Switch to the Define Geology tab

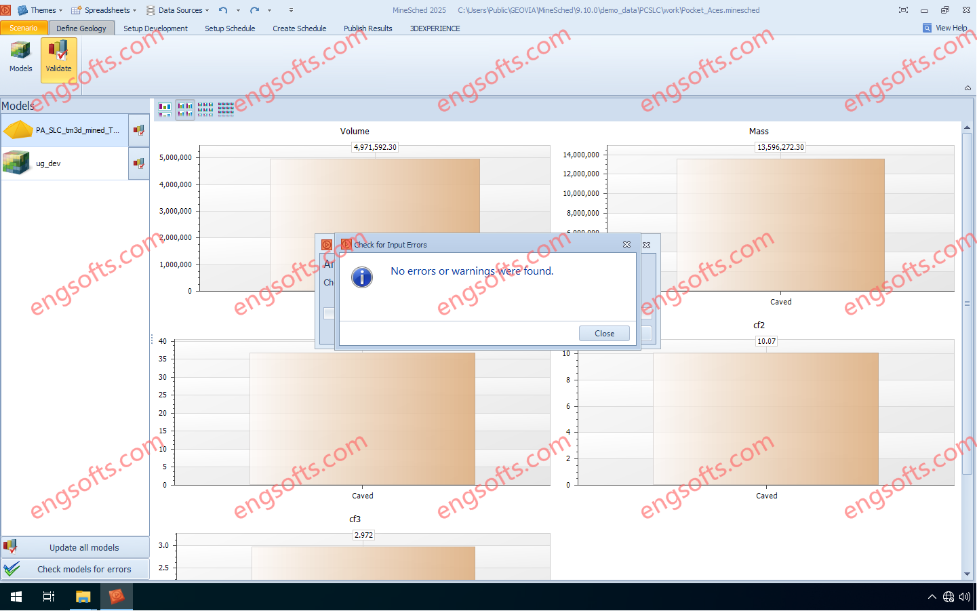point(81,28)
